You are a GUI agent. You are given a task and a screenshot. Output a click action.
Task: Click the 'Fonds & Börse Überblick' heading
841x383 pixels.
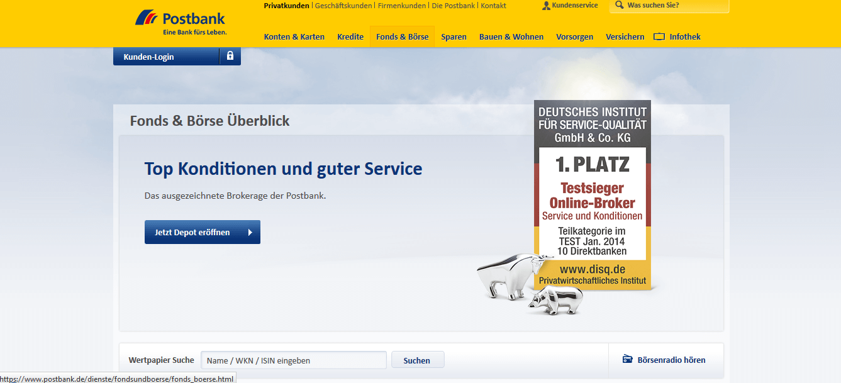pyautogui.click(x=210, y=121)
